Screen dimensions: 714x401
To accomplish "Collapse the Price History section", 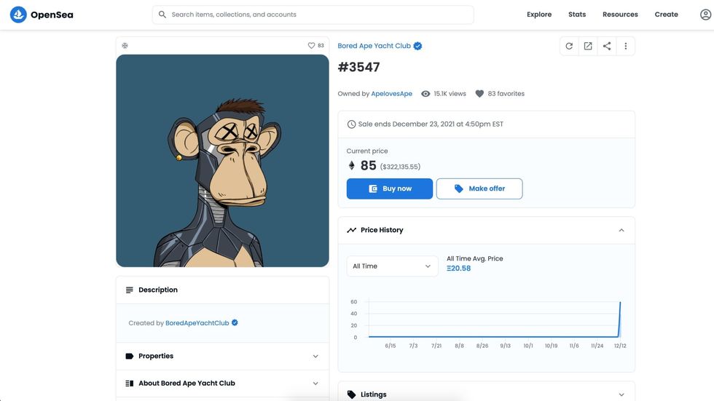I will (x=621, y=230).
